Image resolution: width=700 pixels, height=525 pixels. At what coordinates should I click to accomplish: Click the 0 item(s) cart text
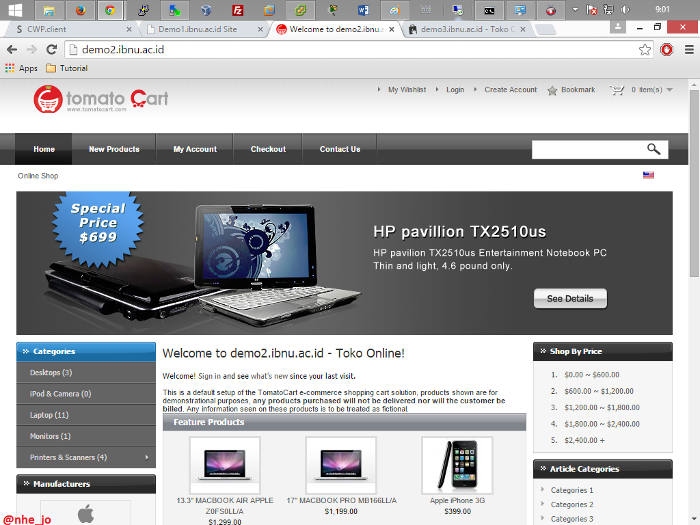coord(647,90)
